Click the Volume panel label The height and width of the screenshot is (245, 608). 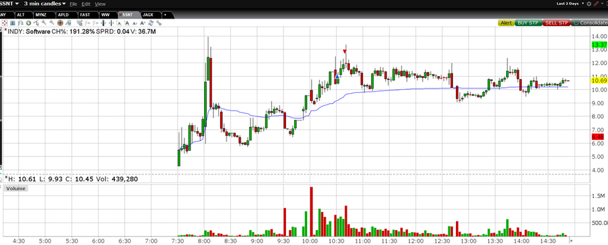(16, 189)
